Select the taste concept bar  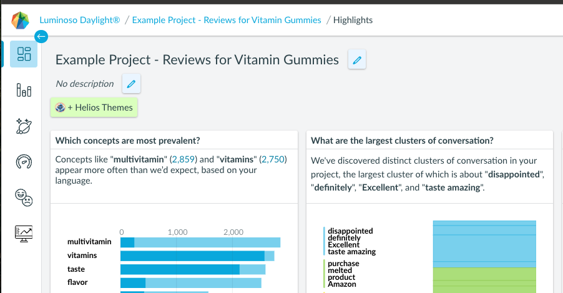coord(193,269)
